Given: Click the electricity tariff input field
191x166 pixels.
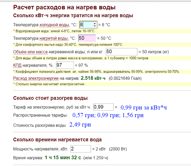Looking at the screenshot, I should (103, 107).
